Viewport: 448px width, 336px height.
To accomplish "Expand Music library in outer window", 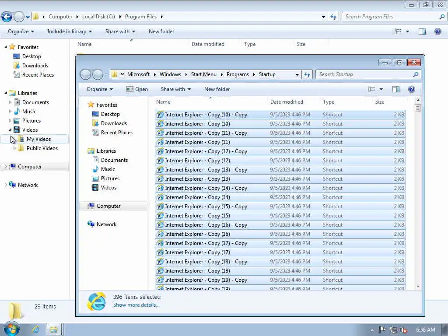I will pyautogui.click(x=10, y=112).
